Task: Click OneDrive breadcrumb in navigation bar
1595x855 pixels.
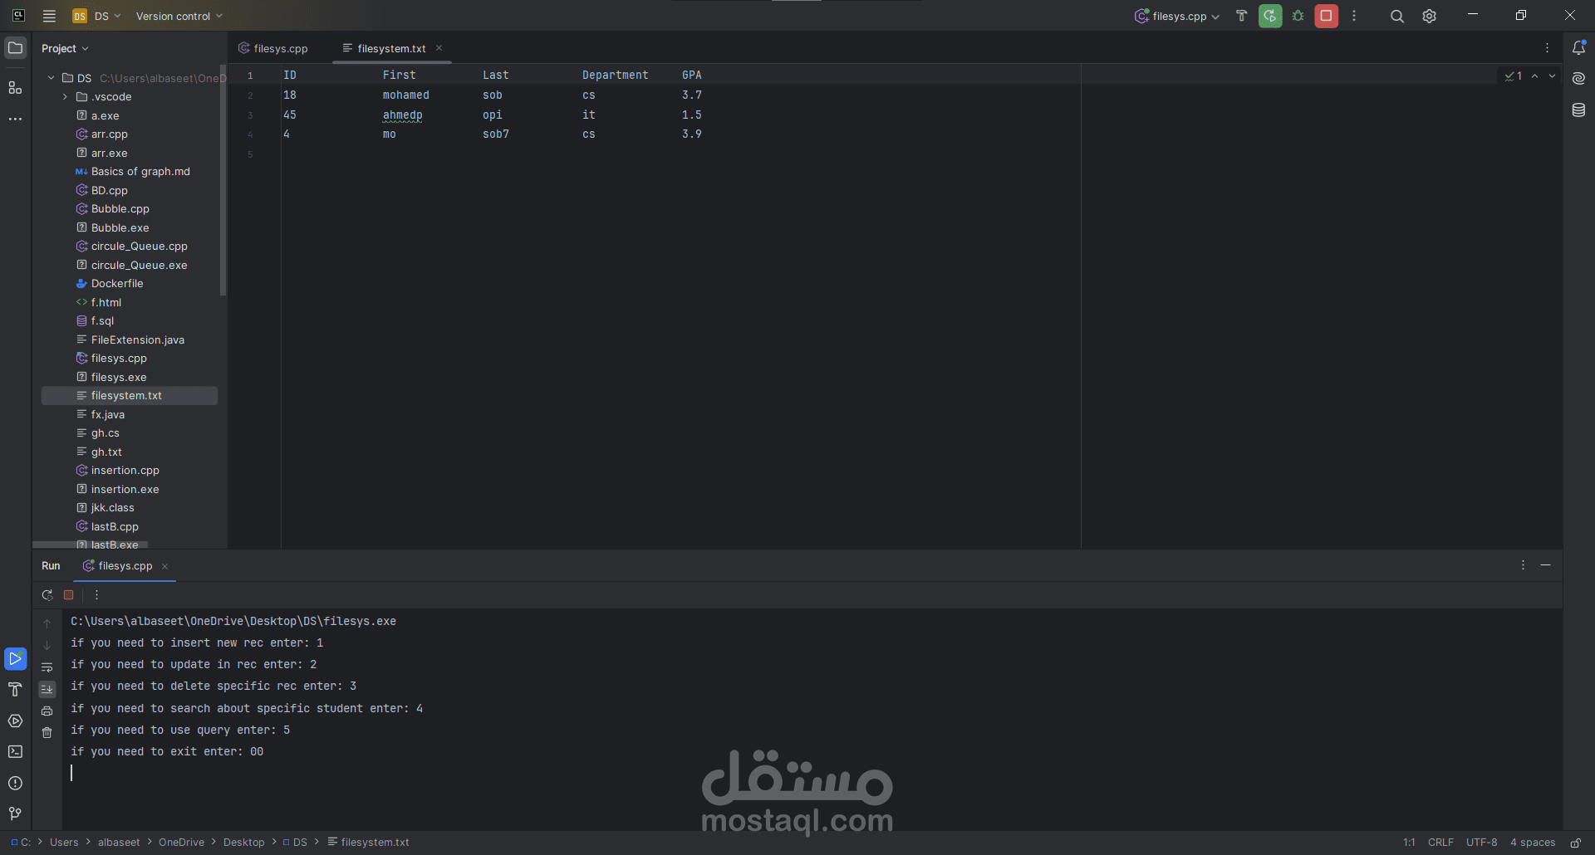Action: tap(181, 843)
